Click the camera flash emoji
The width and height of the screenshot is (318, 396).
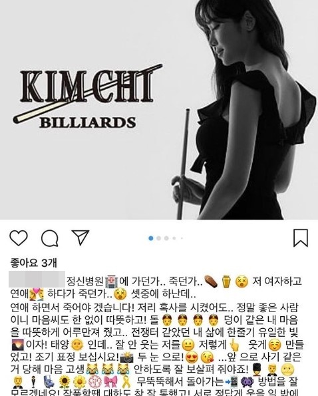pyautogui.click(x=126, y=357)
